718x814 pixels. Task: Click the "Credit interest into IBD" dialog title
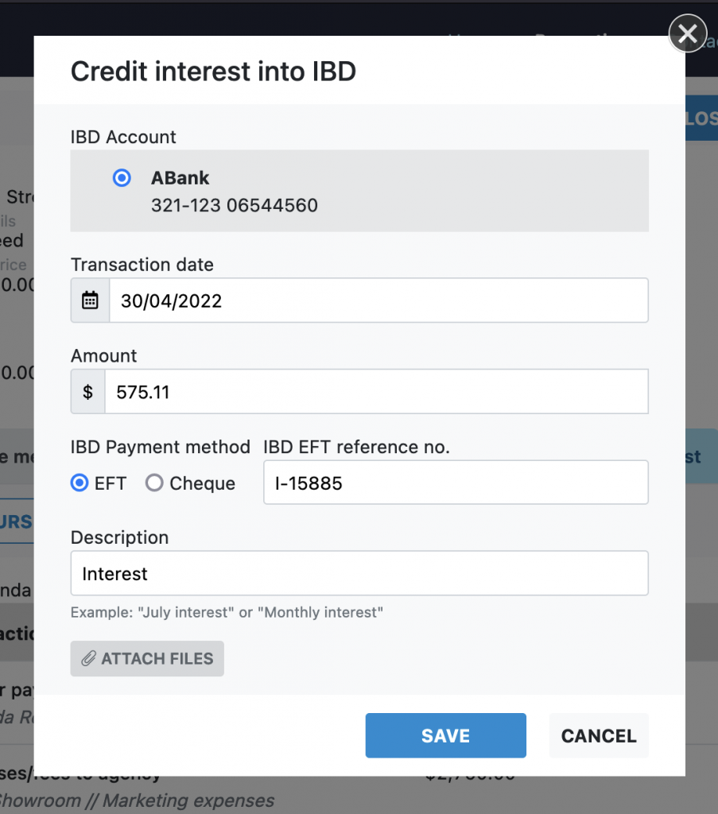[x=213, y=72]
